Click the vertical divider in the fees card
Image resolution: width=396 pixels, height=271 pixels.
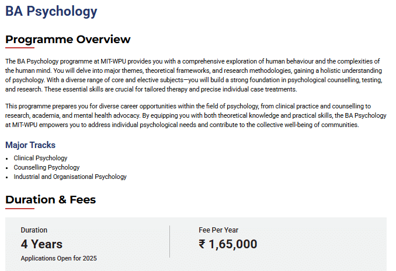pyautogui.click(x=169, y=241)
